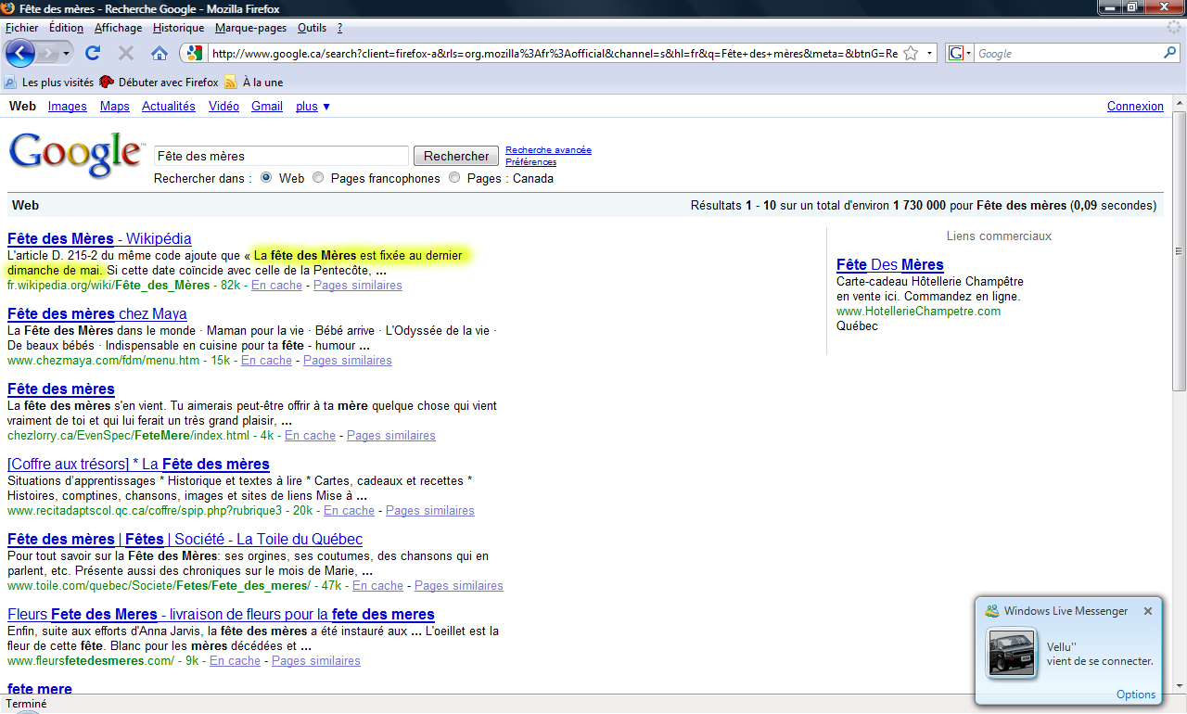Click the Google search engine icon

[956, 54]
